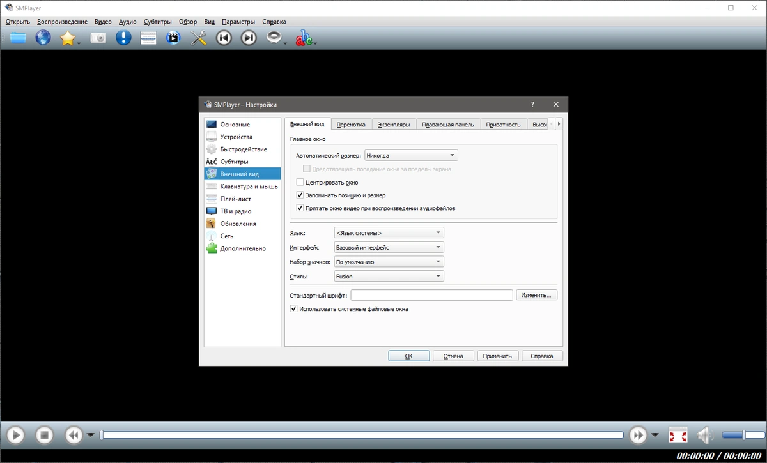Open the Параметры menu
The width and height of the screenshot is (767, 463).
click(x=238, y=22)
